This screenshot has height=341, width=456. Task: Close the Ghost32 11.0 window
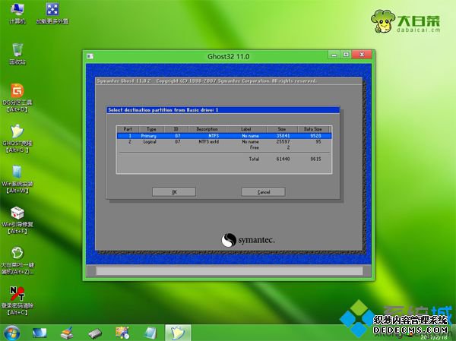pos(362,55)
